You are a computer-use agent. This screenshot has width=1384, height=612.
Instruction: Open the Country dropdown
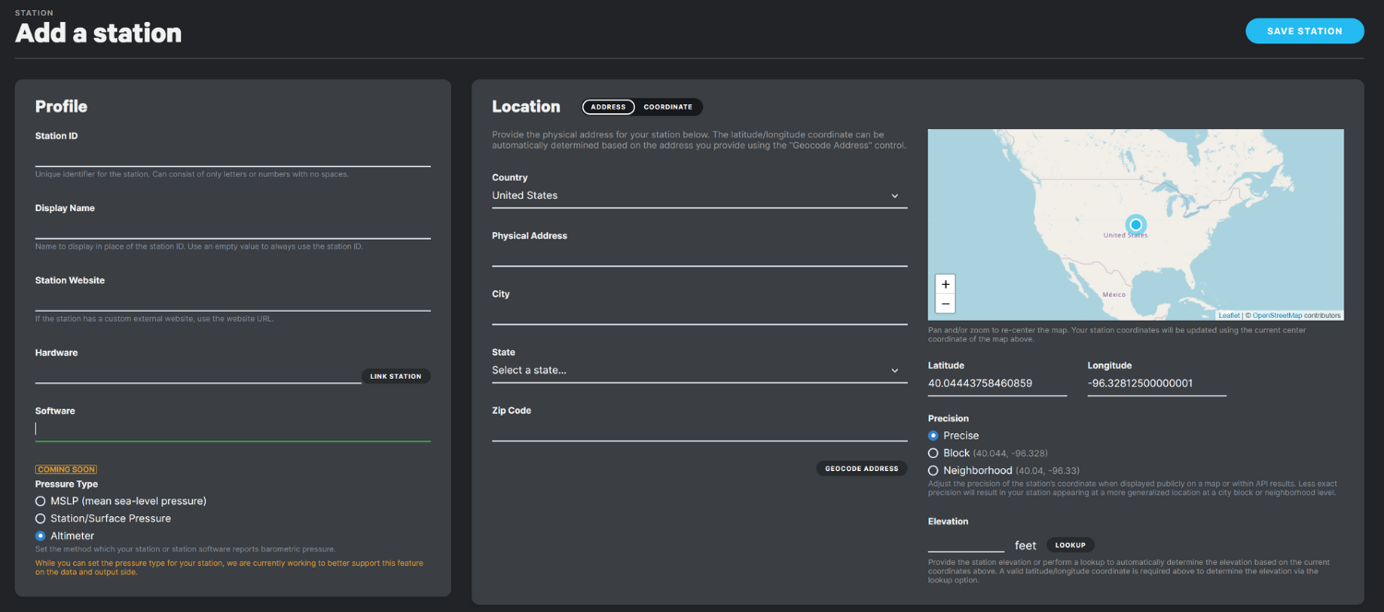click(698, 195)
